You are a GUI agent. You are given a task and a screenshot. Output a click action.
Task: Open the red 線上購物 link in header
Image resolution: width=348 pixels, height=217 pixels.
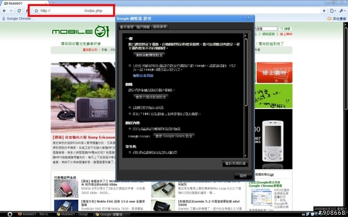[286, 34]
